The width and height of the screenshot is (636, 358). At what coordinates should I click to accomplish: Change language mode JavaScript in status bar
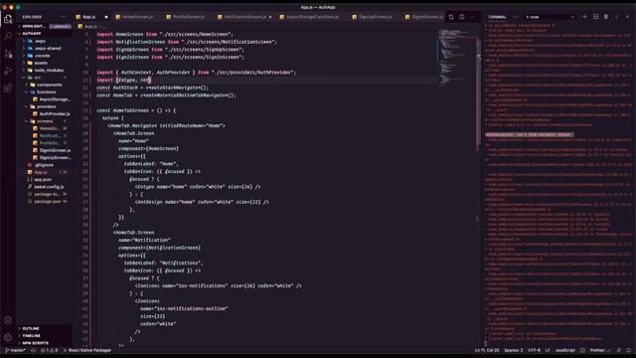[565, 350]
